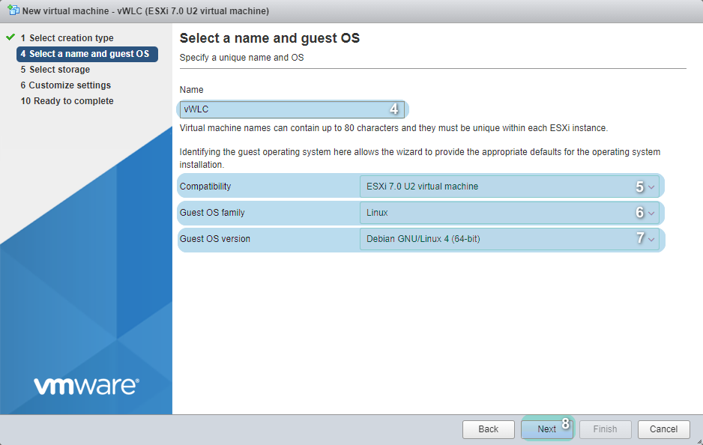703x445 pixels.
Task: Click the 80 characters name rule text
Action: point(393,128)
